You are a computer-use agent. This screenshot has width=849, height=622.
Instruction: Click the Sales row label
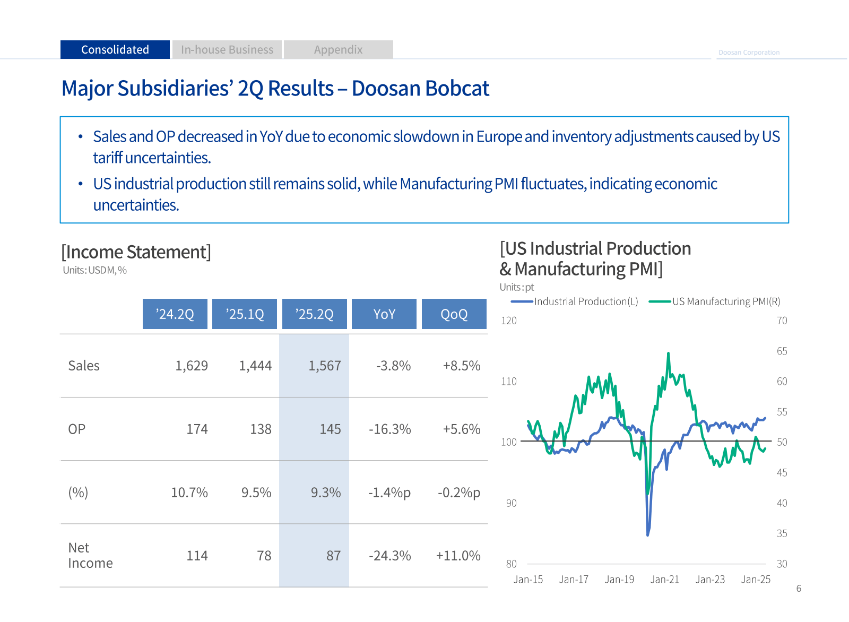(84, 366)
